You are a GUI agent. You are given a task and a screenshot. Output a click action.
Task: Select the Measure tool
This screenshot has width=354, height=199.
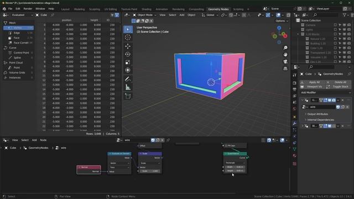tap(128, 87)
